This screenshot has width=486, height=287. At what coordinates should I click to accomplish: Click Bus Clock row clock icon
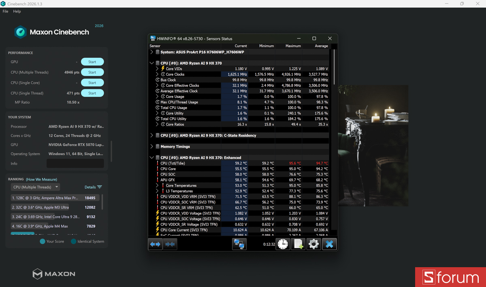tap(158, 80)
